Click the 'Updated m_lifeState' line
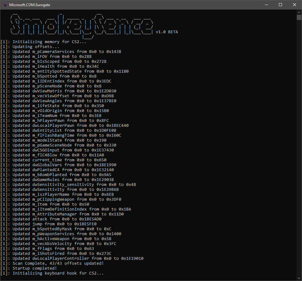Screen dimensions: 302x281 [52, 106]
